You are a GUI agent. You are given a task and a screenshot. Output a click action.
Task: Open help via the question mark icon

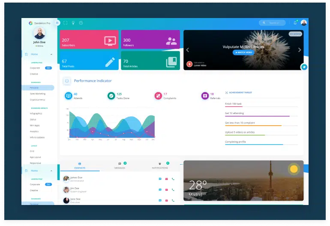tap(81, 23)
